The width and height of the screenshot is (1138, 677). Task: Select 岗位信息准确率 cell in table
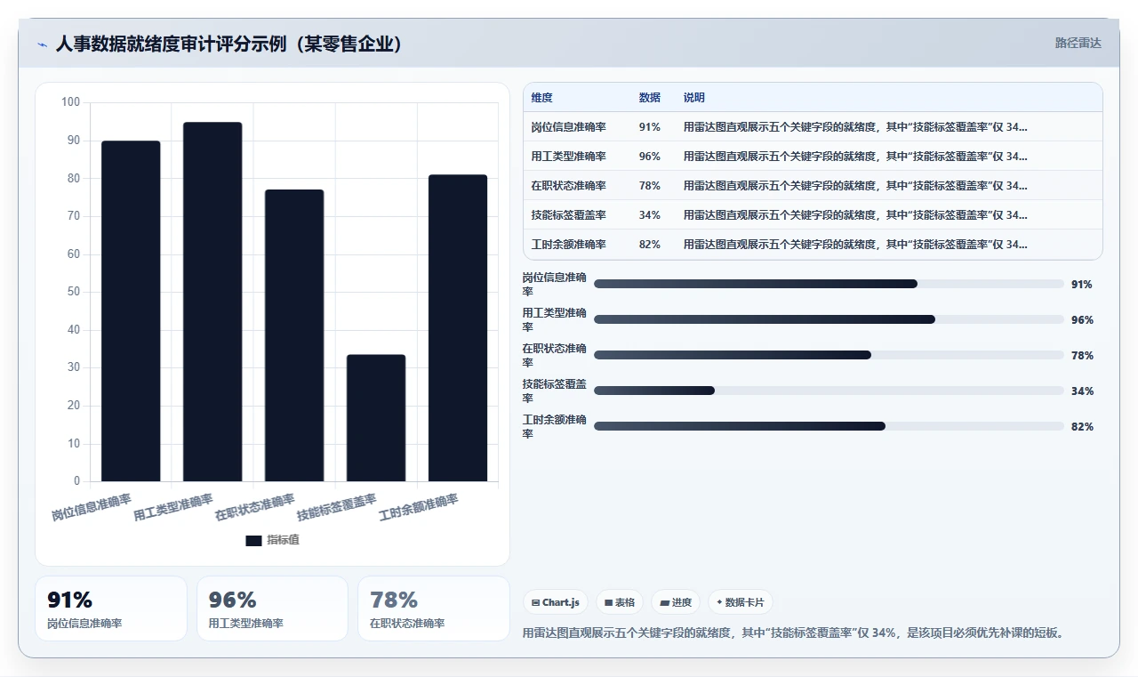(569, 127)
